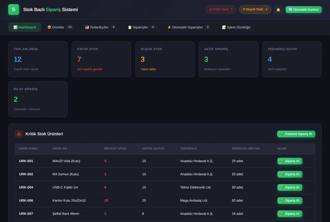Viewport: 330px width, 222px height.
Task: Open the Kritik Stok: 7 badge
Action: point(221,9)
